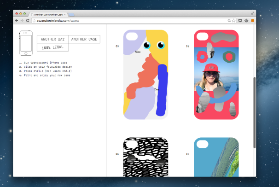Click the extension icon right of Pocket
The image size is (279, 187).
click(246, 21)
